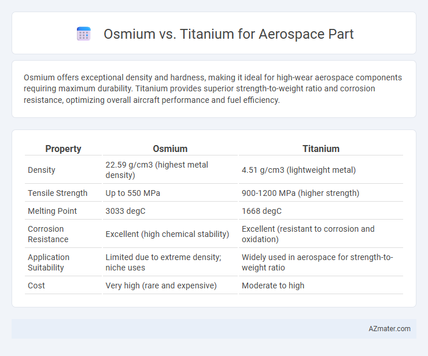Click the AZmater.com footer link

[389, 329]
